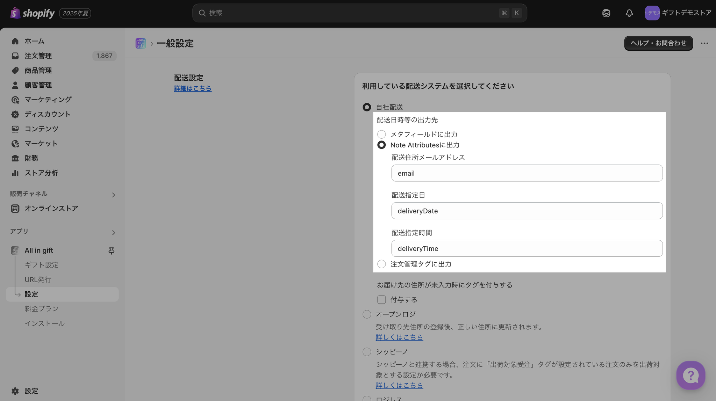716x401 pixels.
Task: Click the All in gift breadcrumb icon
Action: (141, 43)
